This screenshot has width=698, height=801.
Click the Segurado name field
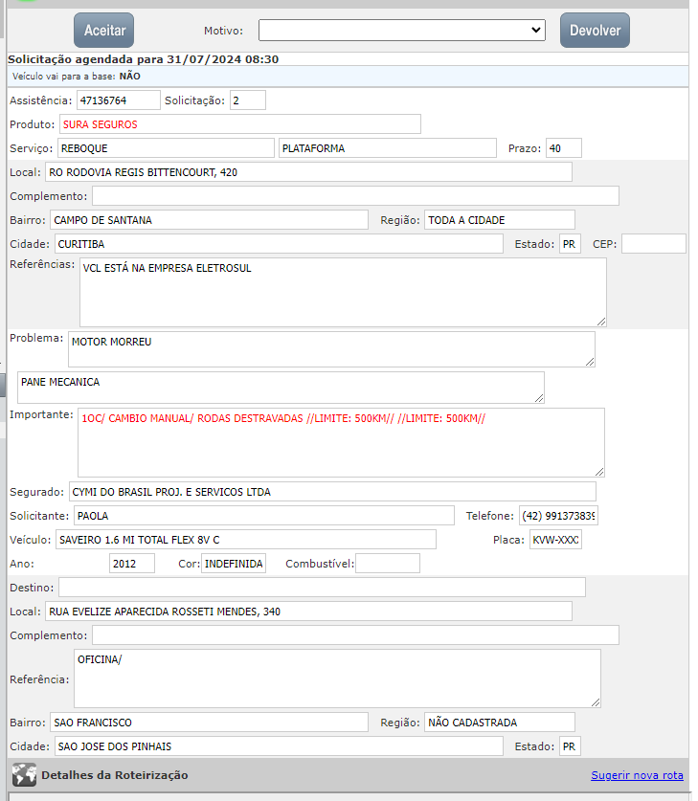click(331, 492)
